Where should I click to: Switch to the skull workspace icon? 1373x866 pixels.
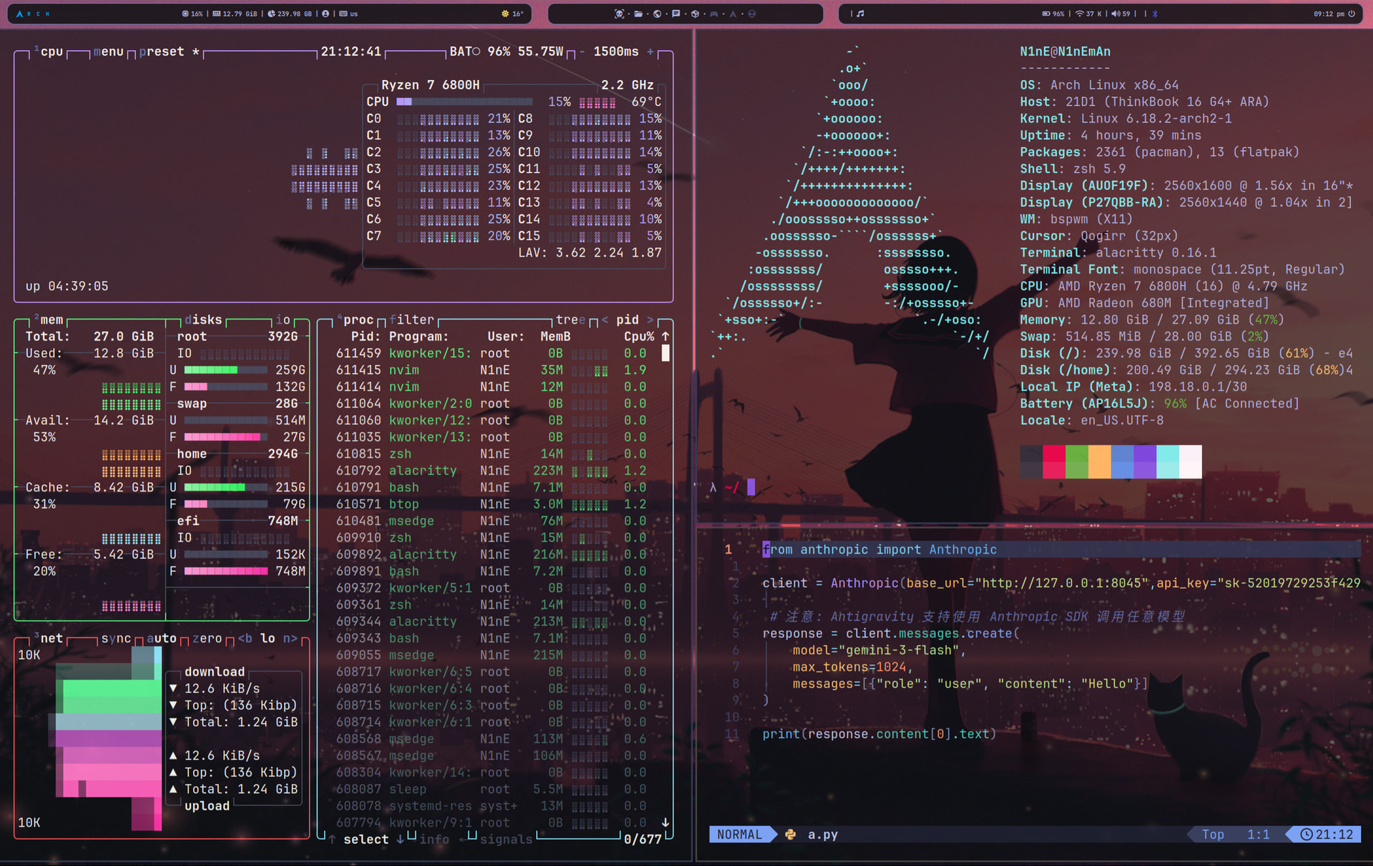(619, 14)
